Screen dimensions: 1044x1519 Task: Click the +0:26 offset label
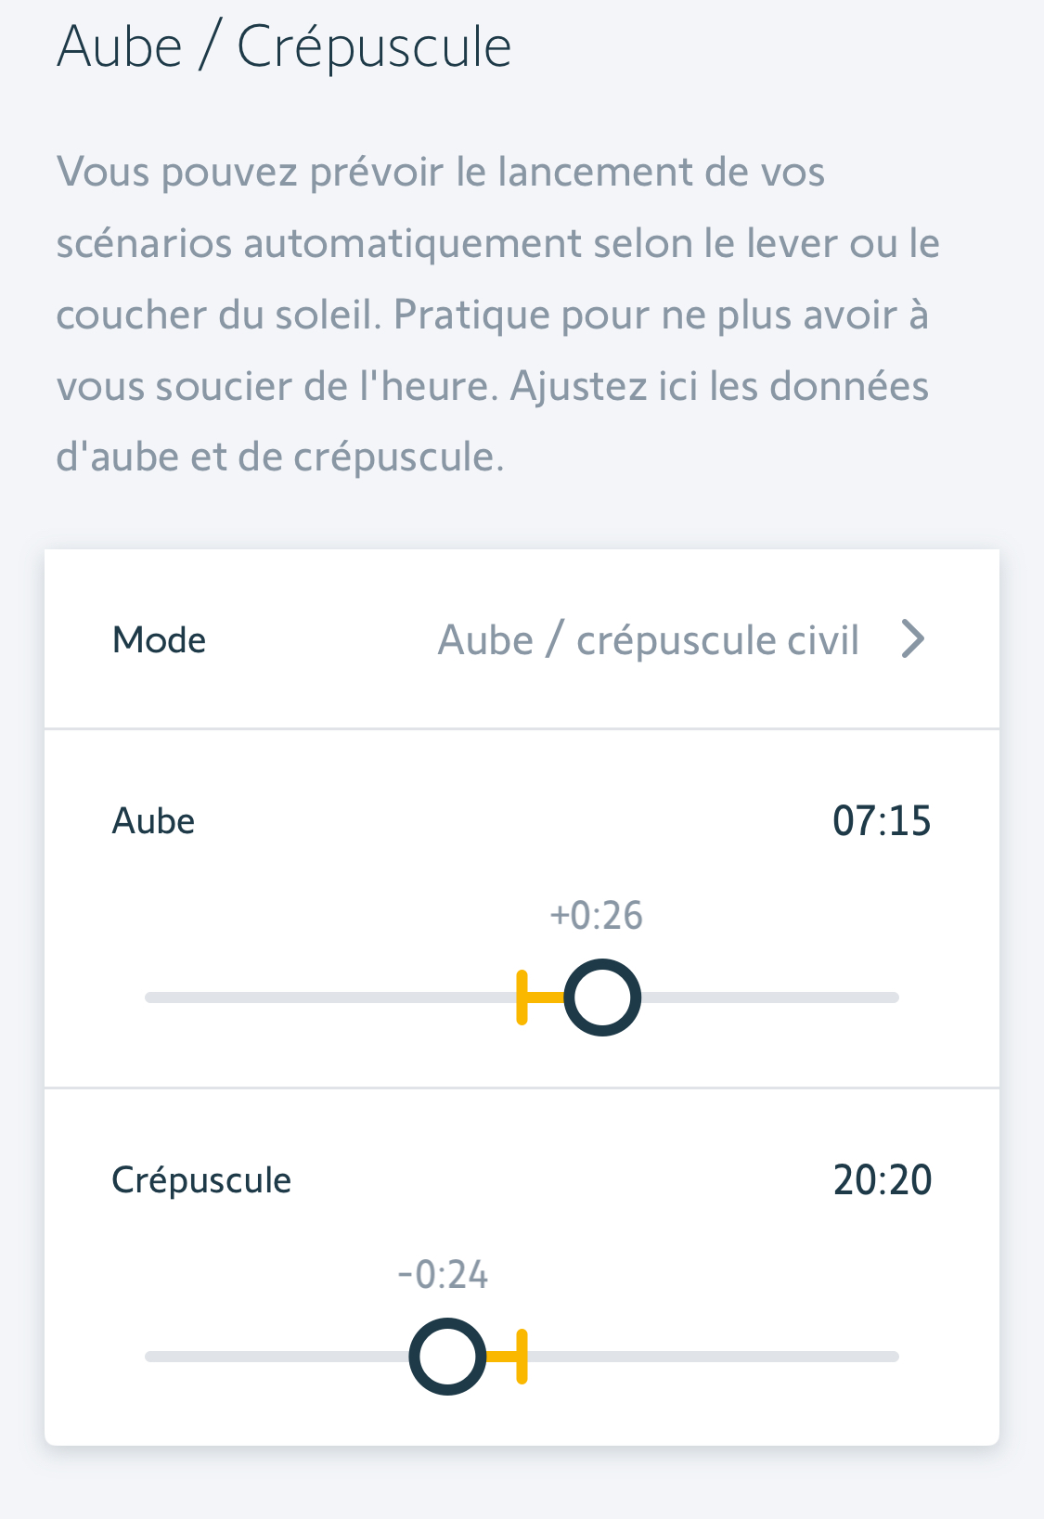(x=596, y=916)
